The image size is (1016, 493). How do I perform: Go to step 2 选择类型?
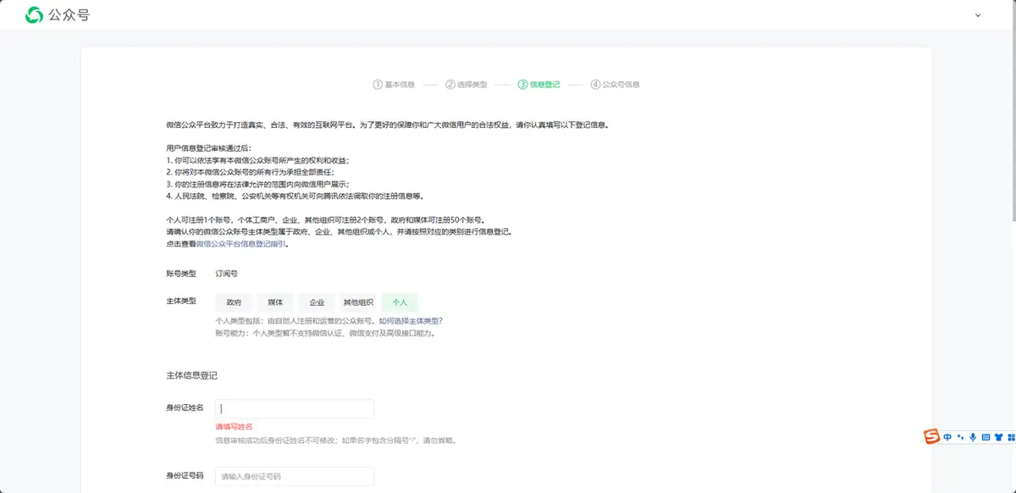click(x=467, y=85)
